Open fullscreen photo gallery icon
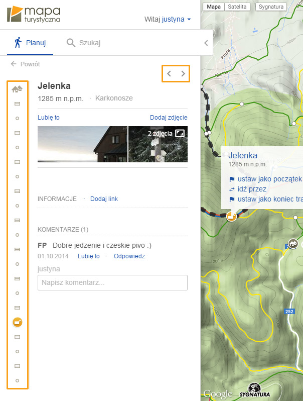The height and width of the screenshot is (401, 303). coord(180,134)
